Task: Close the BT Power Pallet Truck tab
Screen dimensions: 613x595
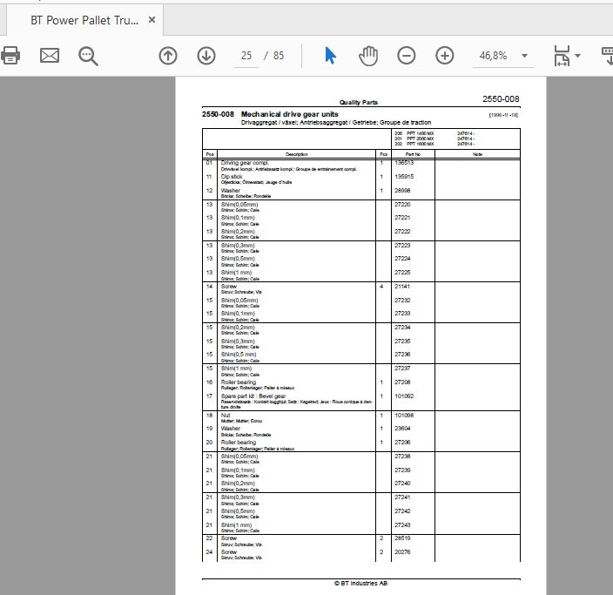Action: (x=152, y=19)
